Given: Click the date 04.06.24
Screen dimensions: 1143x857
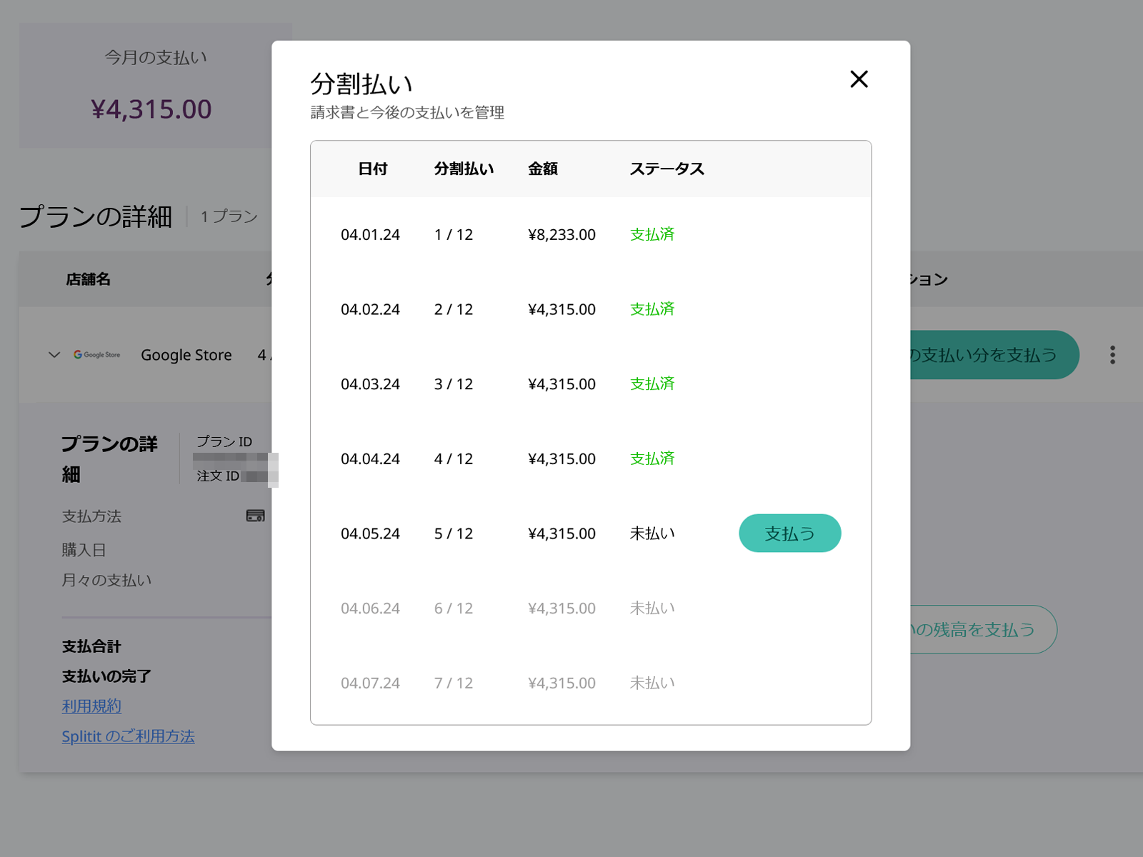Looking at the screenshot, I should pyautogui.click(x=370, y=608).
